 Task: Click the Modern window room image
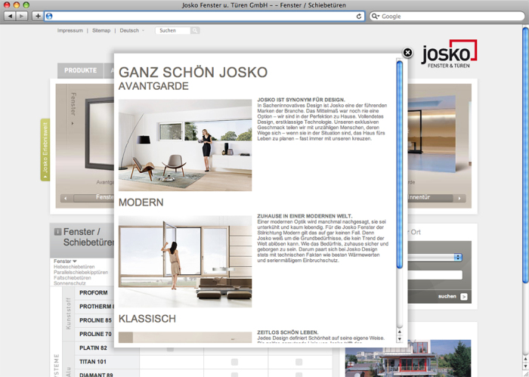point(185,261)
